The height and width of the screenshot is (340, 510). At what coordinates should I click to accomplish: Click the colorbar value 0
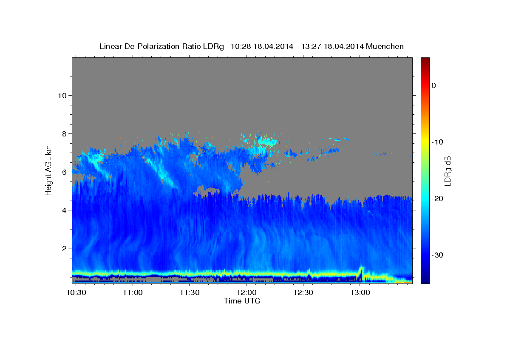pyautogui.click(x=433, y=85)
